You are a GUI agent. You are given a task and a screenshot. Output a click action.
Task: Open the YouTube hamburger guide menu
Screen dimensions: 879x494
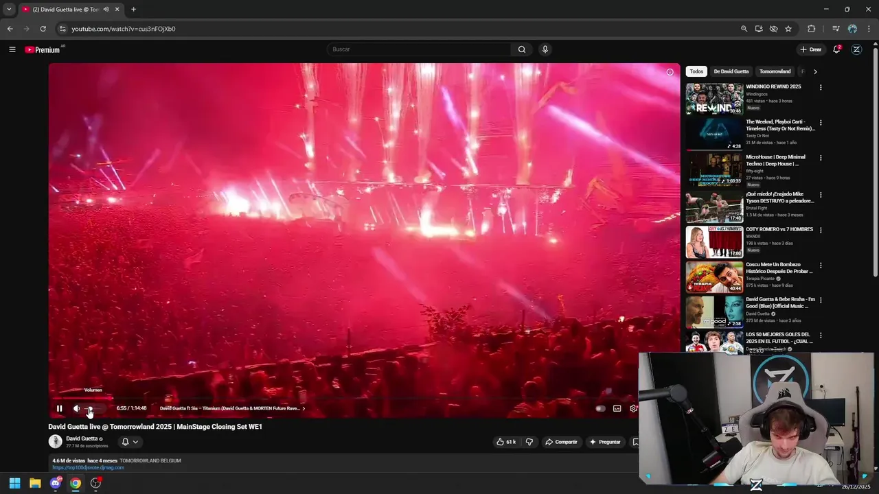(x=12, y=49)
